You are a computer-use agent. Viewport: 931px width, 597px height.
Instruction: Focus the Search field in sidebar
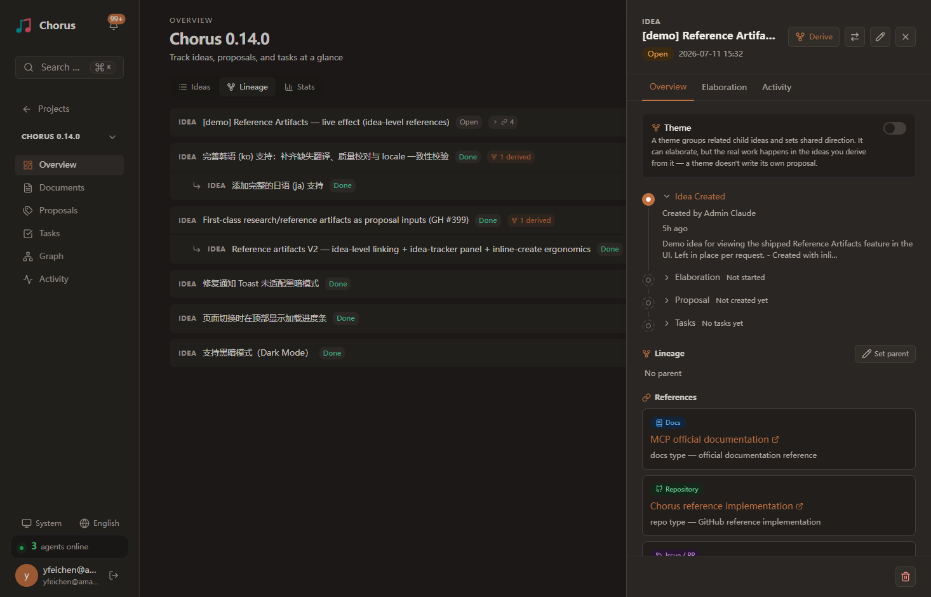pos(69,67)
